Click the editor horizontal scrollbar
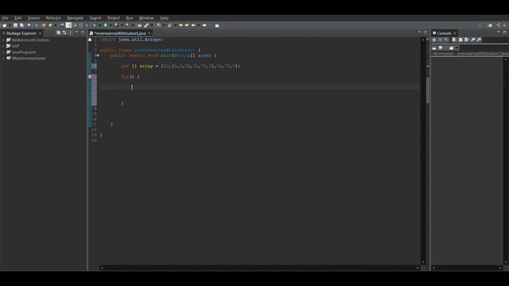The width and height of the screenshot is (509, 286). click(259, 268)
